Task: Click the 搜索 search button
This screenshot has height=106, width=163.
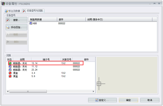Action: [16, 20]
